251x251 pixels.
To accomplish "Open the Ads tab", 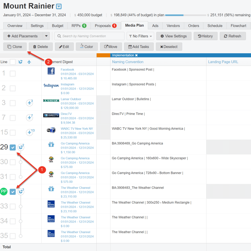I will click(155, 26).
